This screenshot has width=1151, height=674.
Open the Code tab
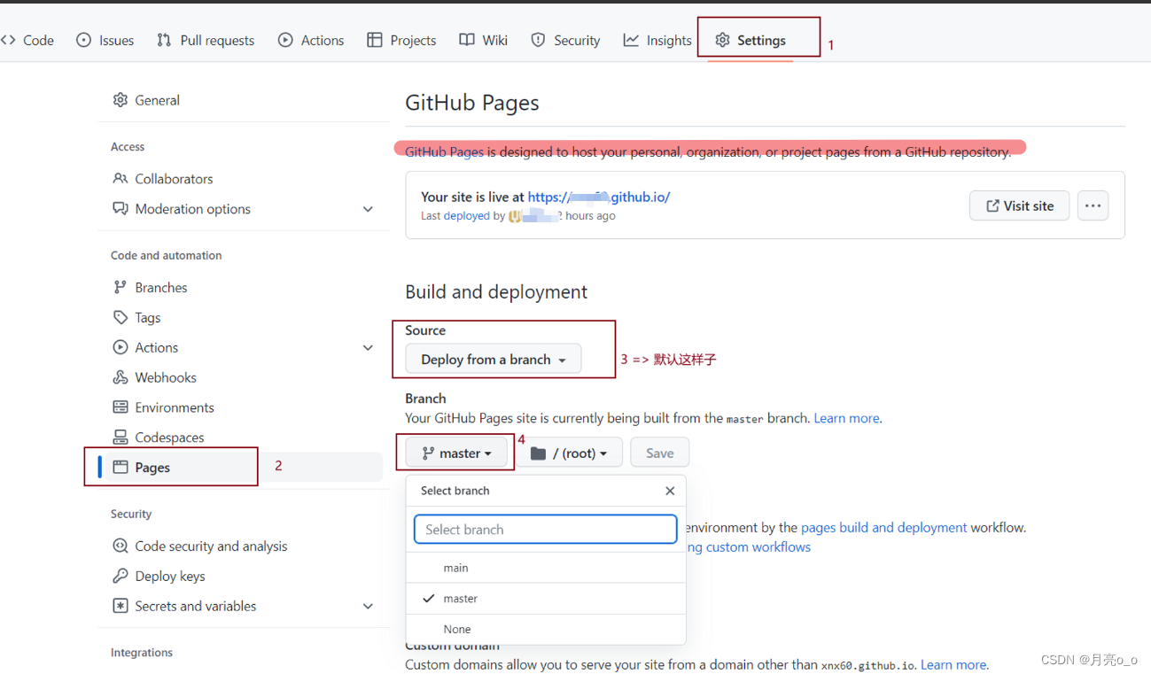click(x=27, y=40)
